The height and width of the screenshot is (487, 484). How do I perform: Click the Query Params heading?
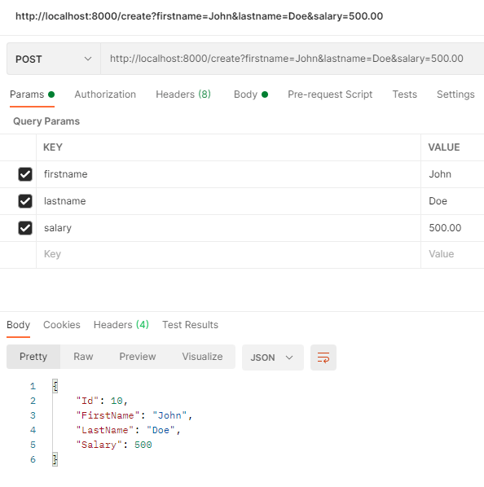pos(46,121)
